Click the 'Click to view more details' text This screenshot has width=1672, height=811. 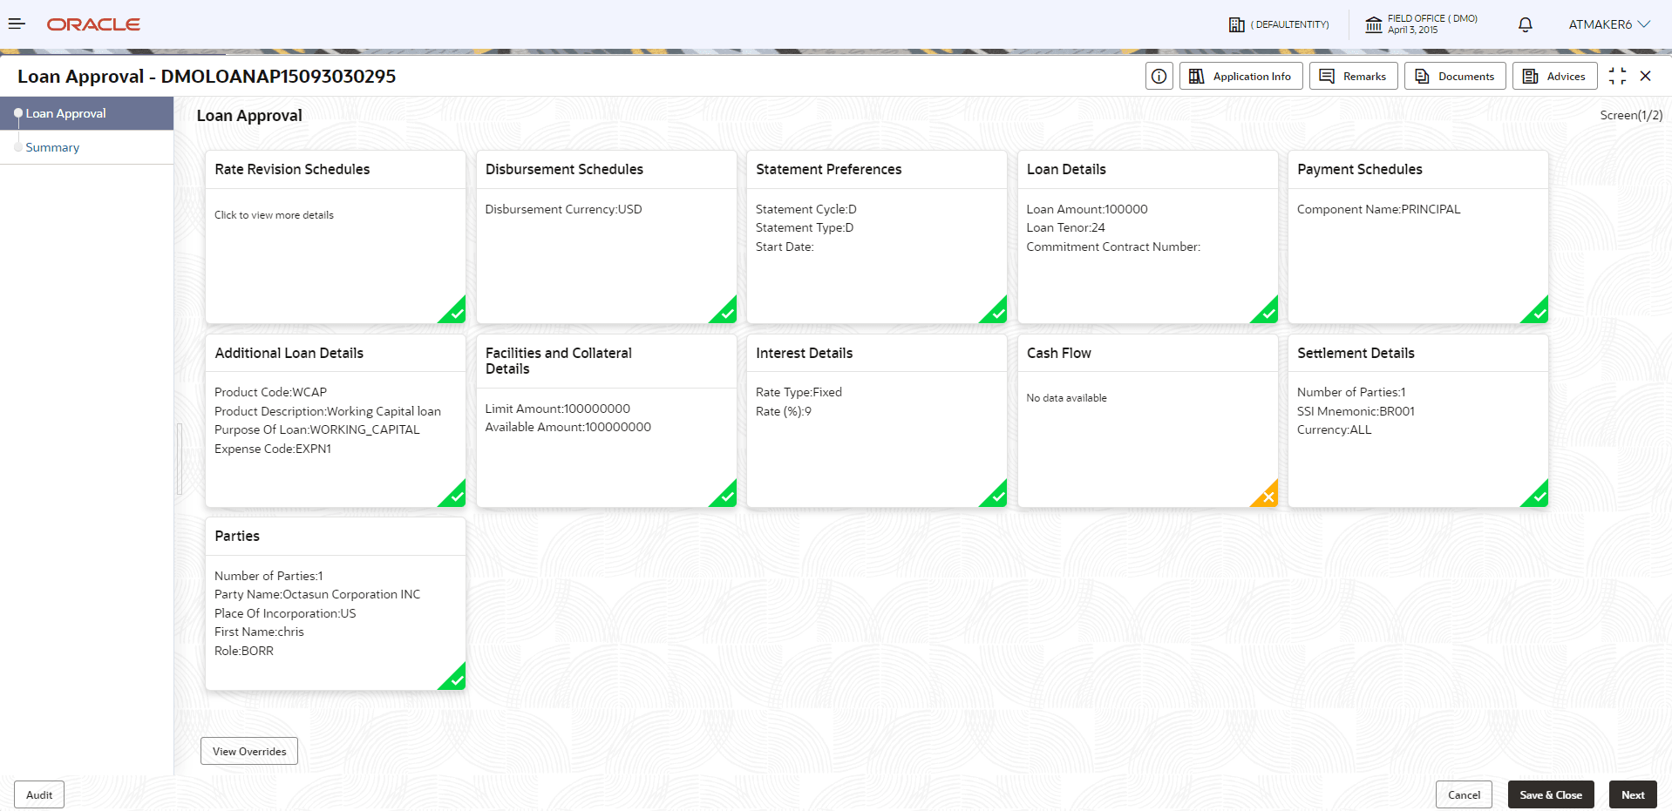pos(274,215)
